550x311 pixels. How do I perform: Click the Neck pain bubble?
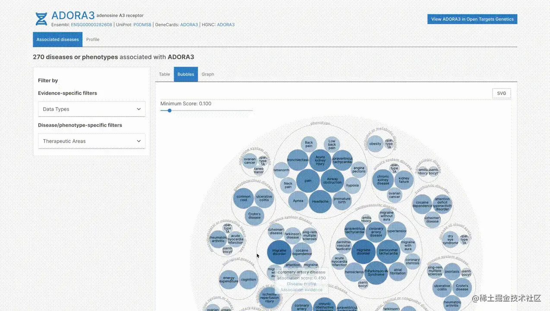click(x=288, y=185)
